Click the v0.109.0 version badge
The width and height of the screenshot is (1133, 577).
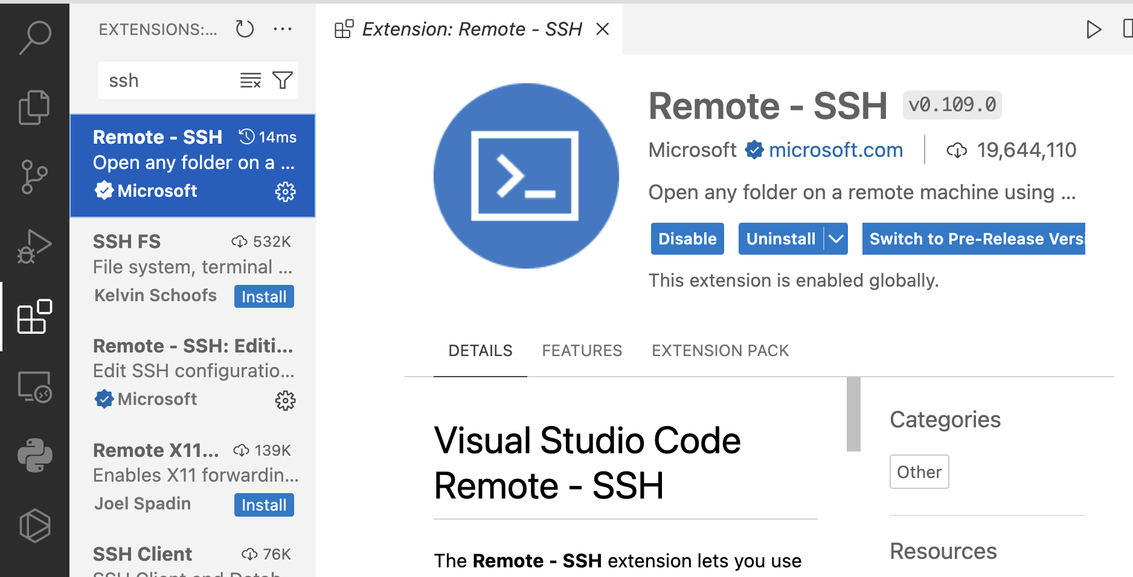952,105
